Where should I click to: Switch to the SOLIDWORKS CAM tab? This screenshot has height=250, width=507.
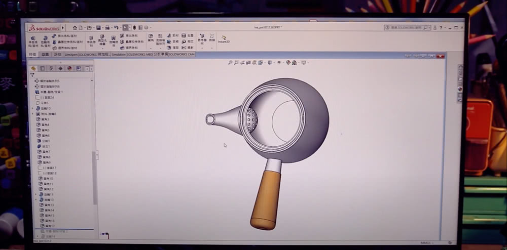[x=181, y=54]
